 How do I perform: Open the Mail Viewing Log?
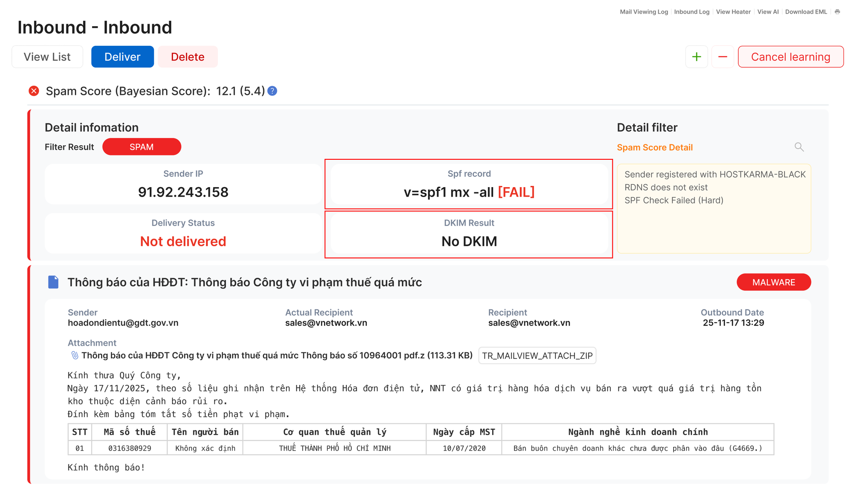coord(644,12)
